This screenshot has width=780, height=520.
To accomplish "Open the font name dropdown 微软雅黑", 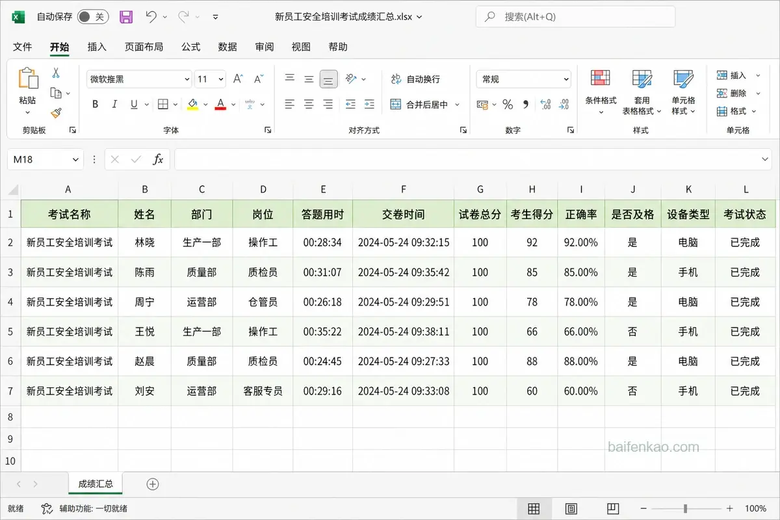I will [x=187, y=79].
